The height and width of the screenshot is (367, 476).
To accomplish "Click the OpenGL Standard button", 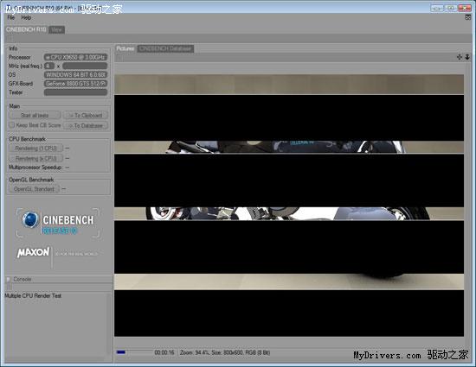I will point(34,189).
